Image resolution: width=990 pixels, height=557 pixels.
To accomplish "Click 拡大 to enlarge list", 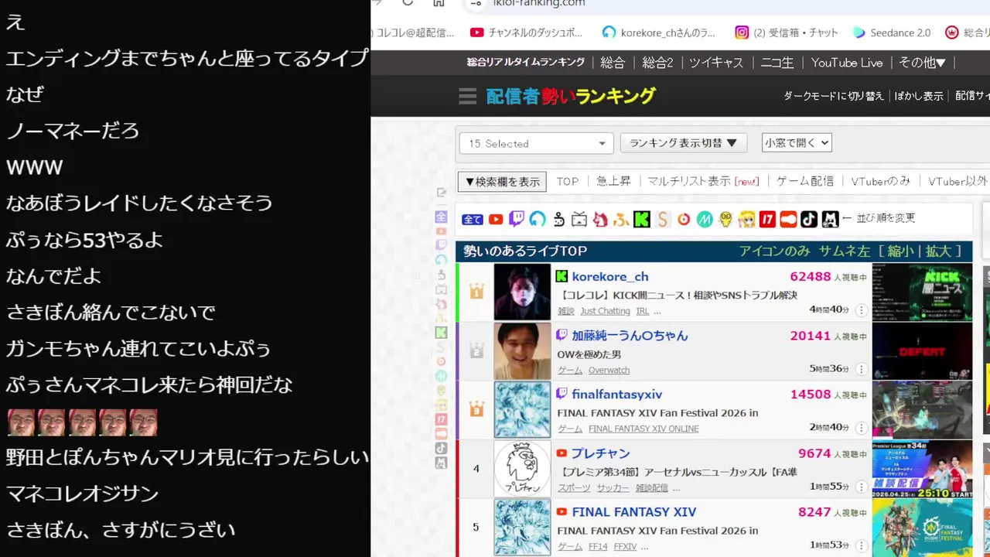I will [937, 251].
